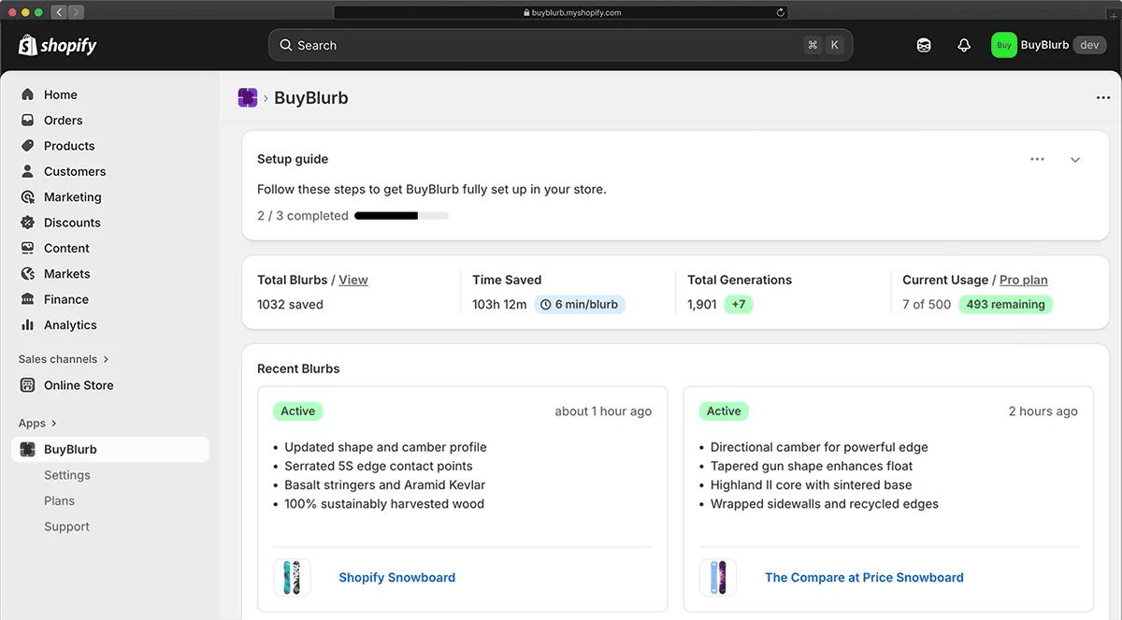Open Orders from the sidebar
Image resolution: width=1122 pixels, height=620 pixels.
pos(63,120)
